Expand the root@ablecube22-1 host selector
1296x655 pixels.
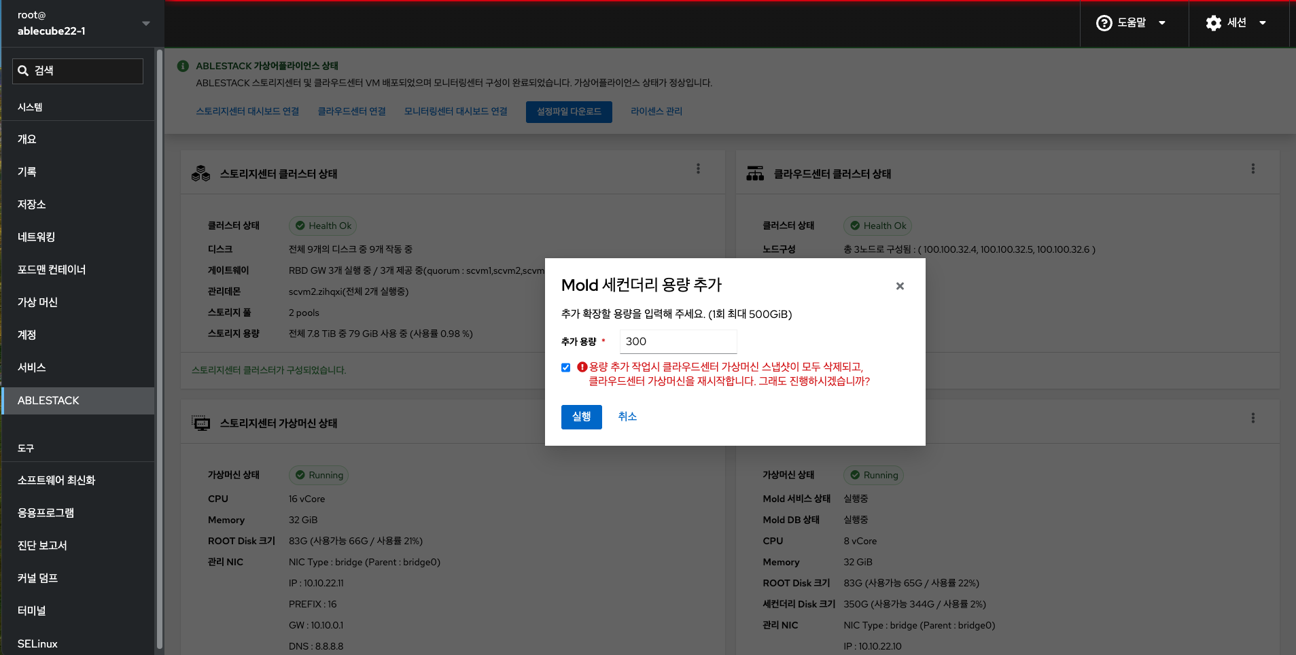click(83, 23)
